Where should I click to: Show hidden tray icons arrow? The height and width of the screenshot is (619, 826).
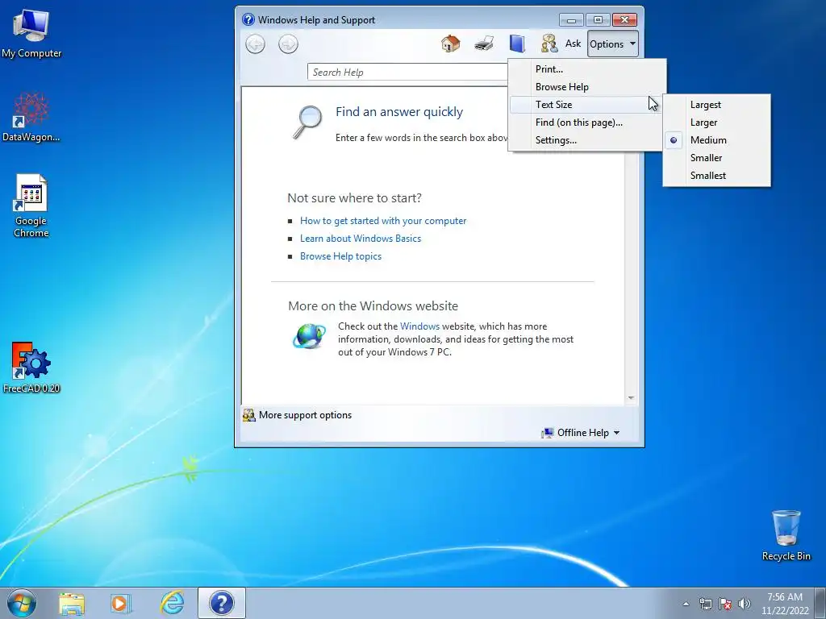686,604
